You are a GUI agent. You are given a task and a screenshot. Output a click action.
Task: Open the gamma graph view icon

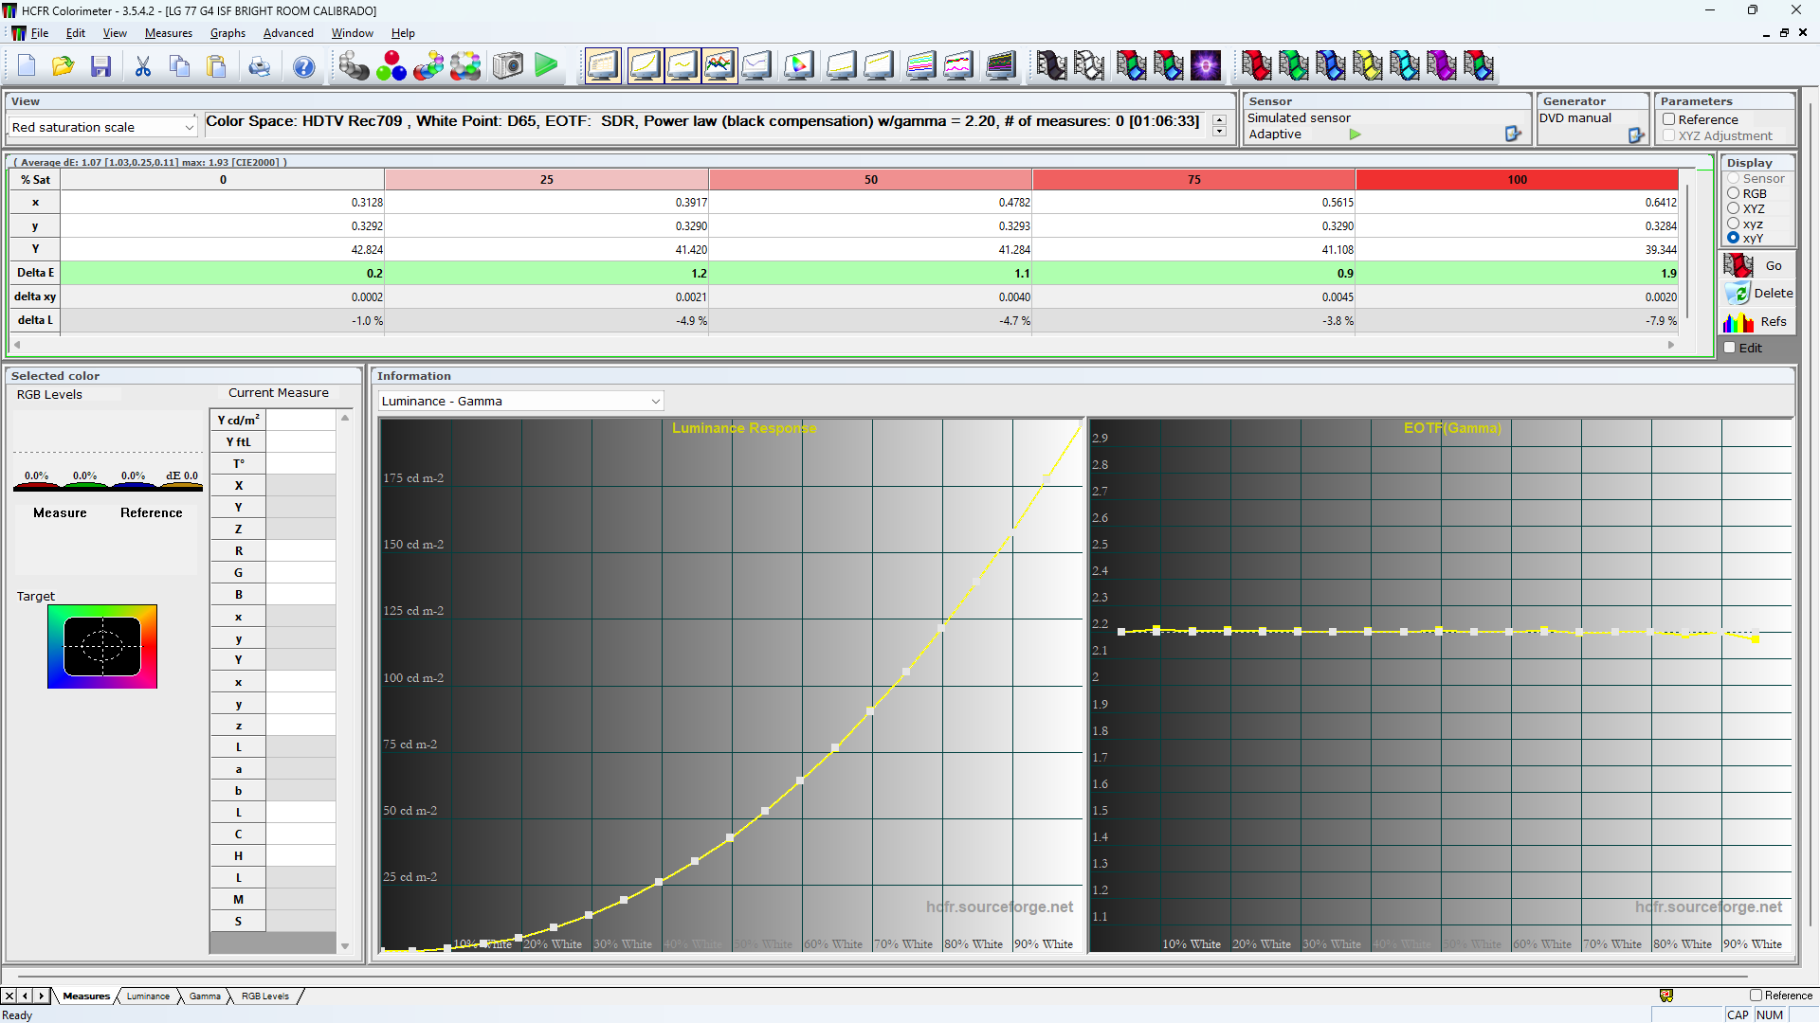682,66
